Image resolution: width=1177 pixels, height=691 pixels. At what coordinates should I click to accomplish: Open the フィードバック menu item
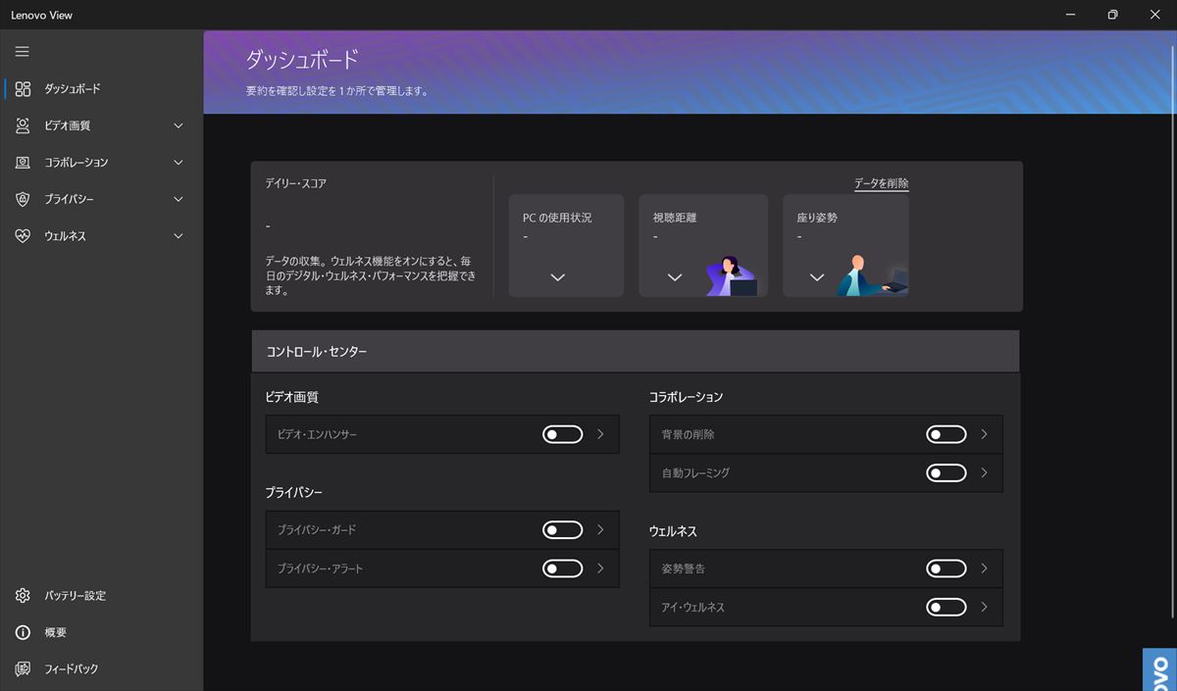72,669
